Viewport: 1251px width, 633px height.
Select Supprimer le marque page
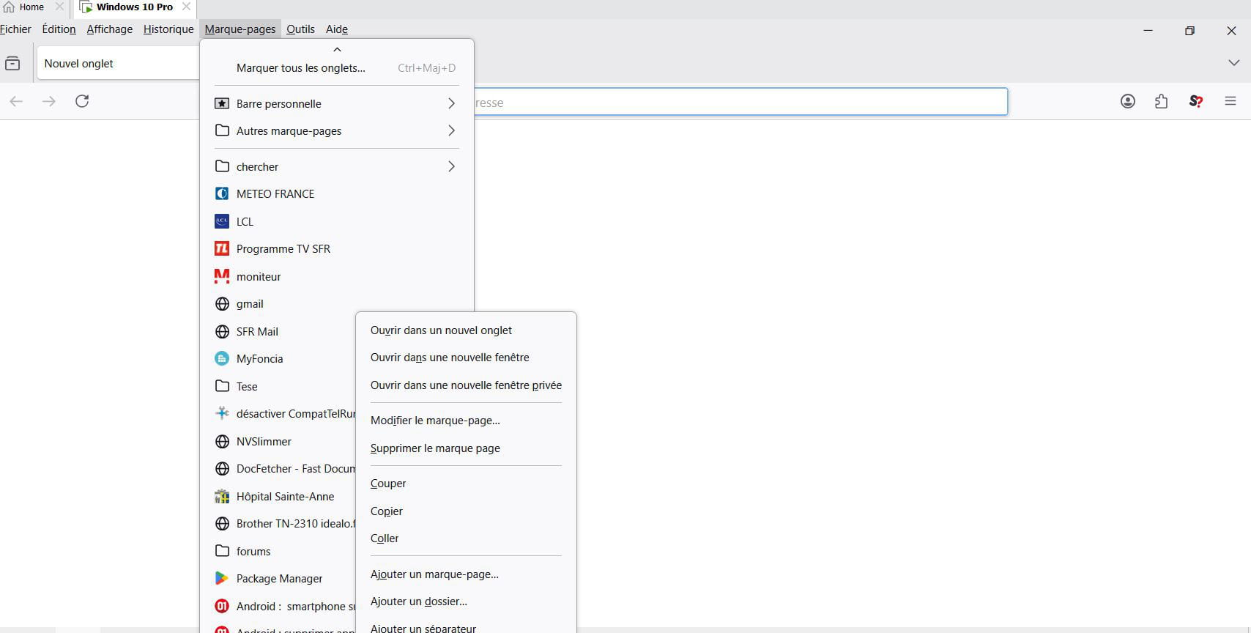point(435,448)
